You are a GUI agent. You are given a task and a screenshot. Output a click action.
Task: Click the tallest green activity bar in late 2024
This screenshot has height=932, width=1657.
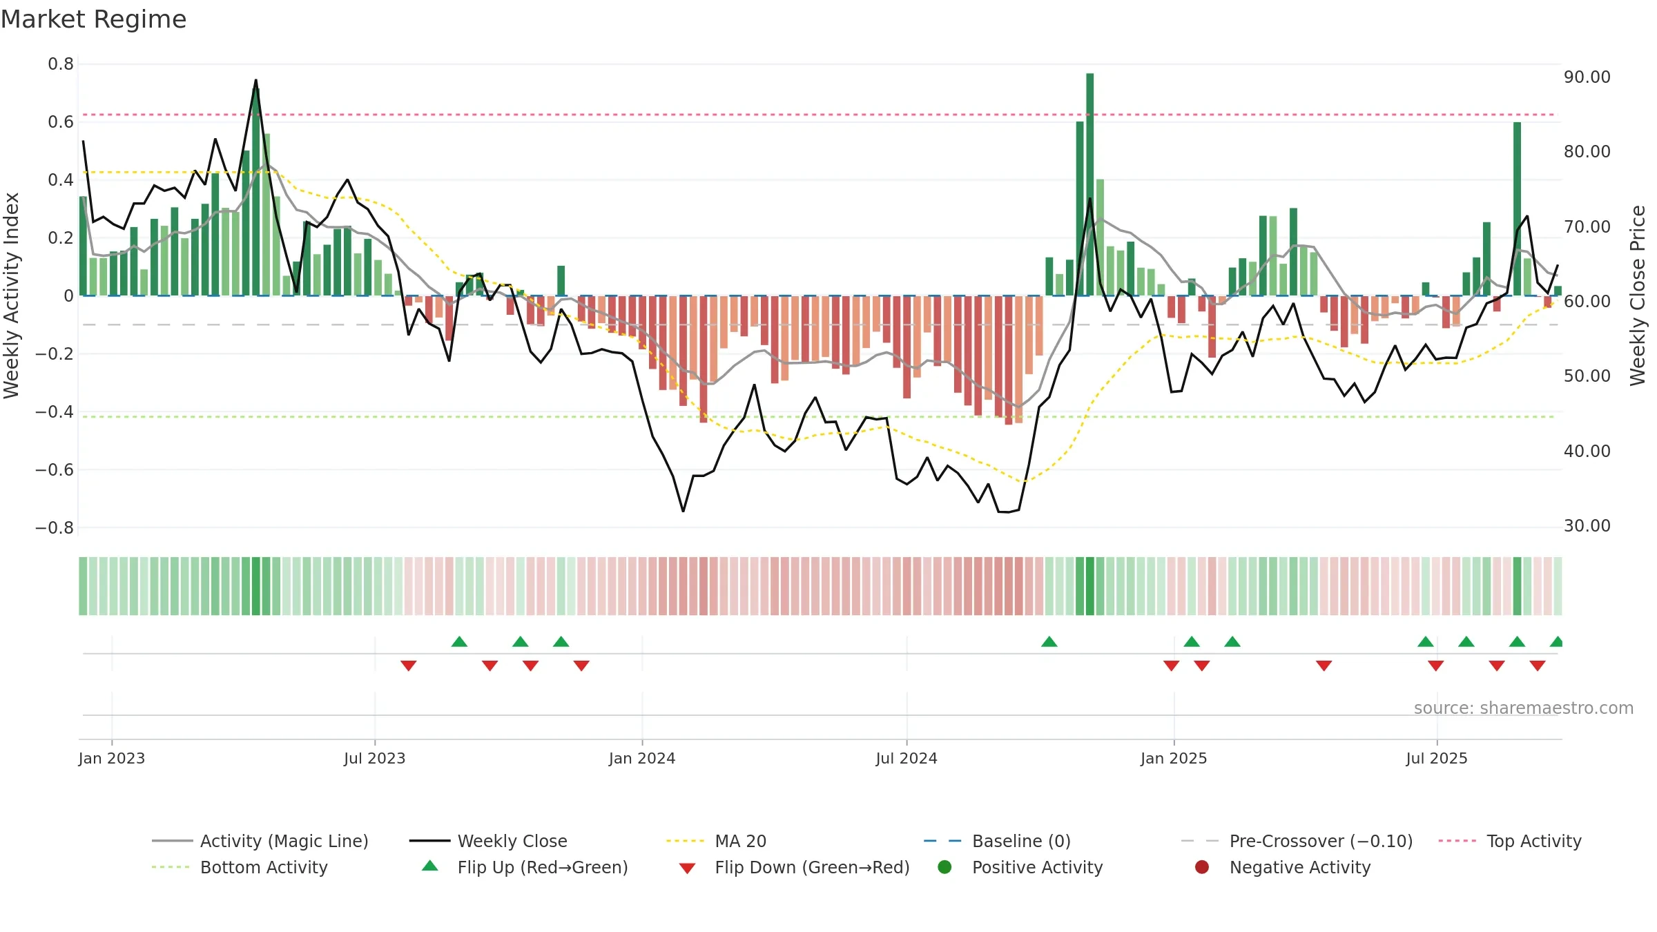tap(1090, 184)
